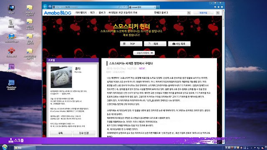The image size is (267, 150).
Task: Open the Honda profile picture
Action: [x=61, y=77]
